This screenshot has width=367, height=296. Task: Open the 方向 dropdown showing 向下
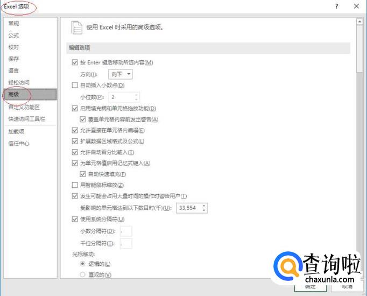[x=121, y=74]
